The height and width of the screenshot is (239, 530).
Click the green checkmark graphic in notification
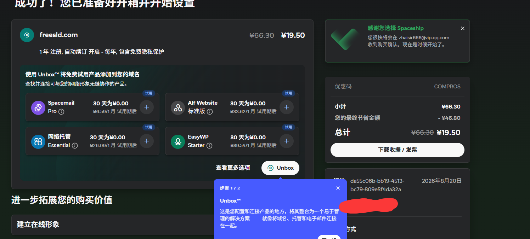tap(345, 39)
